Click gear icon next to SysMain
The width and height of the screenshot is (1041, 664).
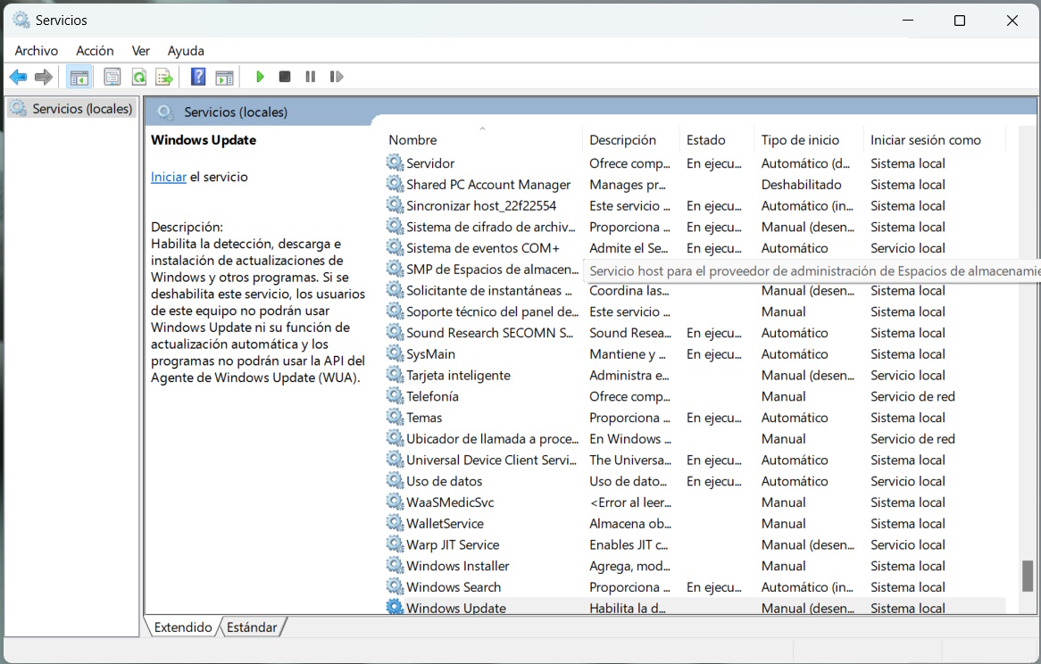[395, 353]
